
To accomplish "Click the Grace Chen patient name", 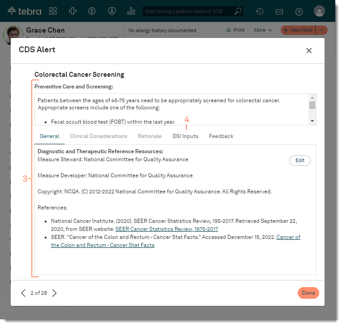I will pyautogui.click(x=45, y=30).
